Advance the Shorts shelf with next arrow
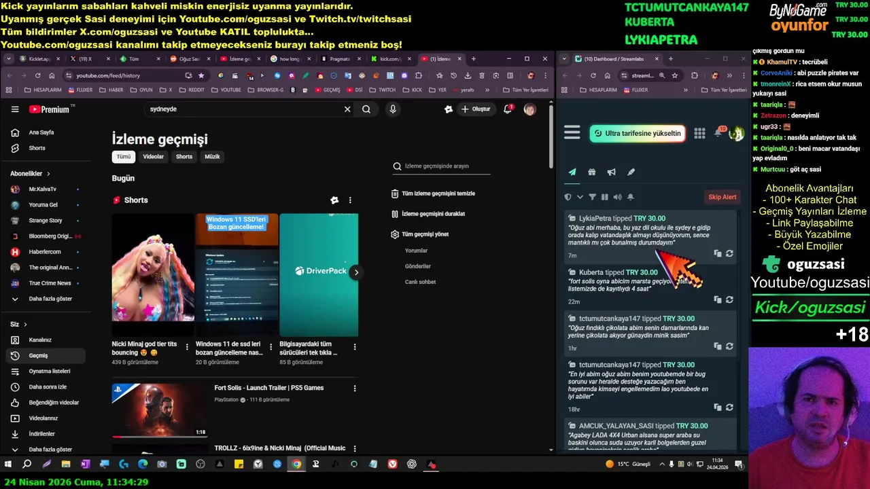 tap(355, 272)
